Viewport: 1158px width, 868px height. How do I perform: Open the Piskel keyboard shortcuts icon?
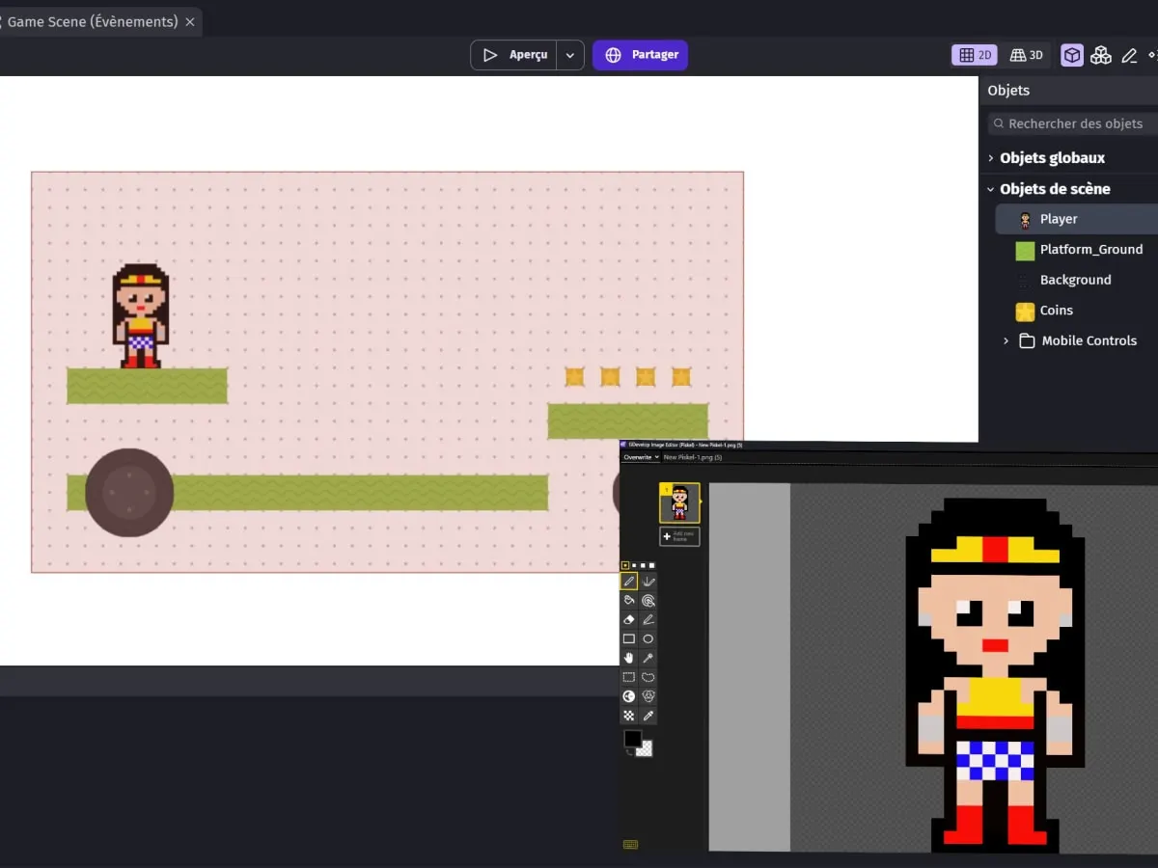630,845
